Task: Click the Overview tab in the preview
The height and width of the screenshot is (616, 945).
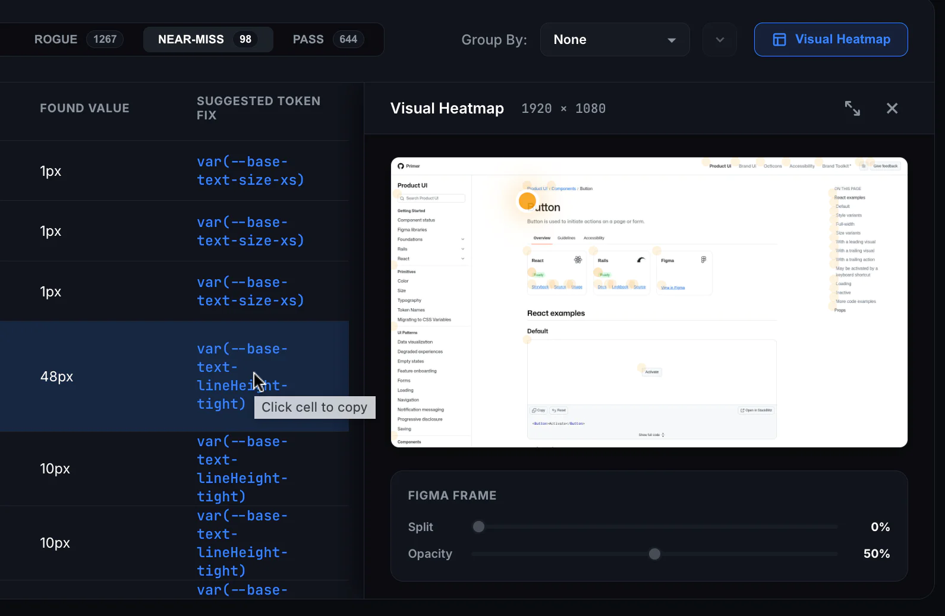Action: click(x=541, y=238)
